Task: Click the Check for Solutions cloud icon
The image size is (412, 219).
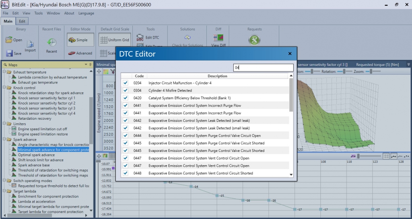Action: [187, 37]
